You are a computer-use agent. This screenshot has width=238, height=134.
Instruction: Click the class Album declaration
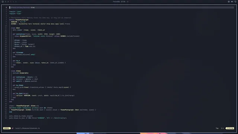[x=16, y=71]
